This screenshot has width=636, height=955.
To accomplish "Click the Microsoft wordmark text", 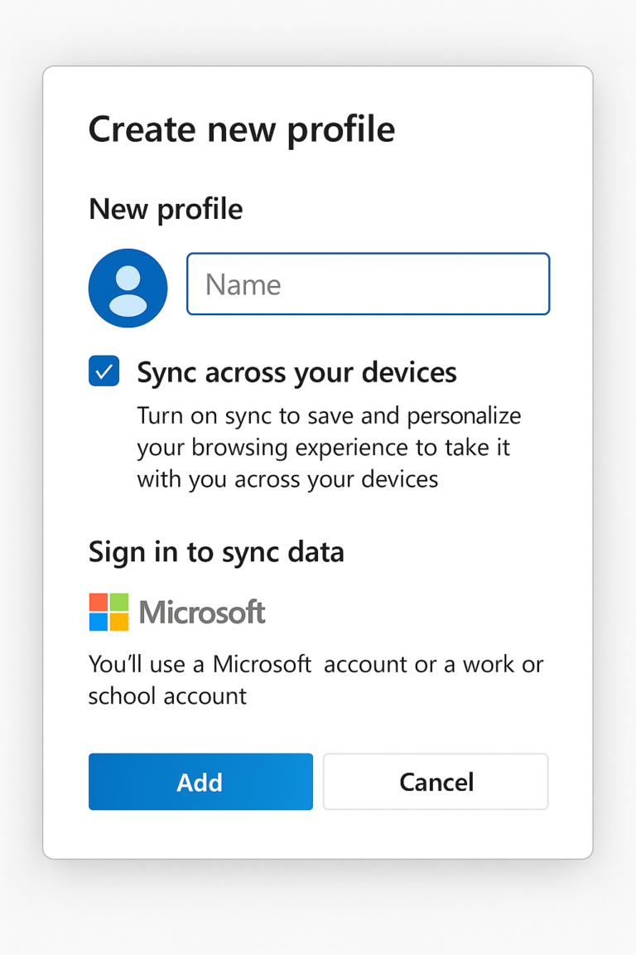I will pos(202,612).
